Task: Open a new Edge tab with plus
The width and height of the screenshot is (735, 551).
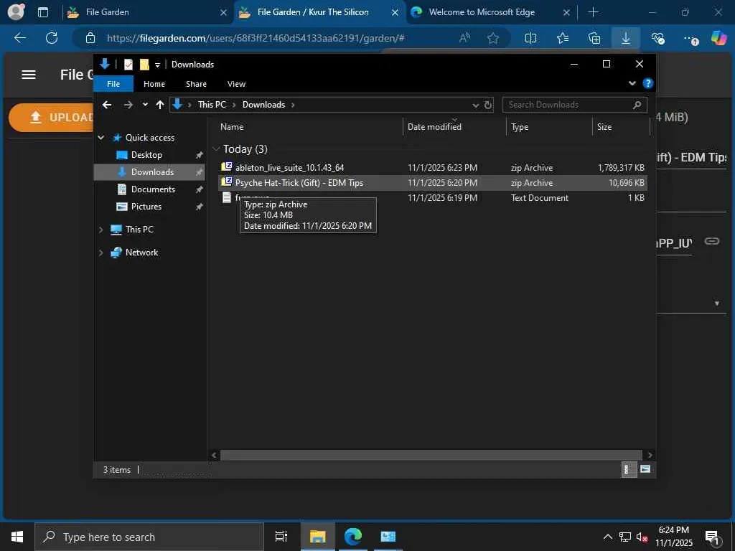Action: (x=594, y=12)
